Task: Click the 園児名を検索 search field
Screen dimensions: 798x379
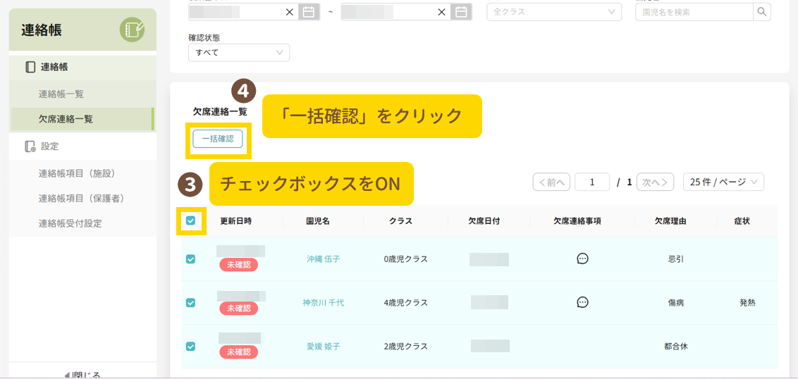Action: coord(694,12)
